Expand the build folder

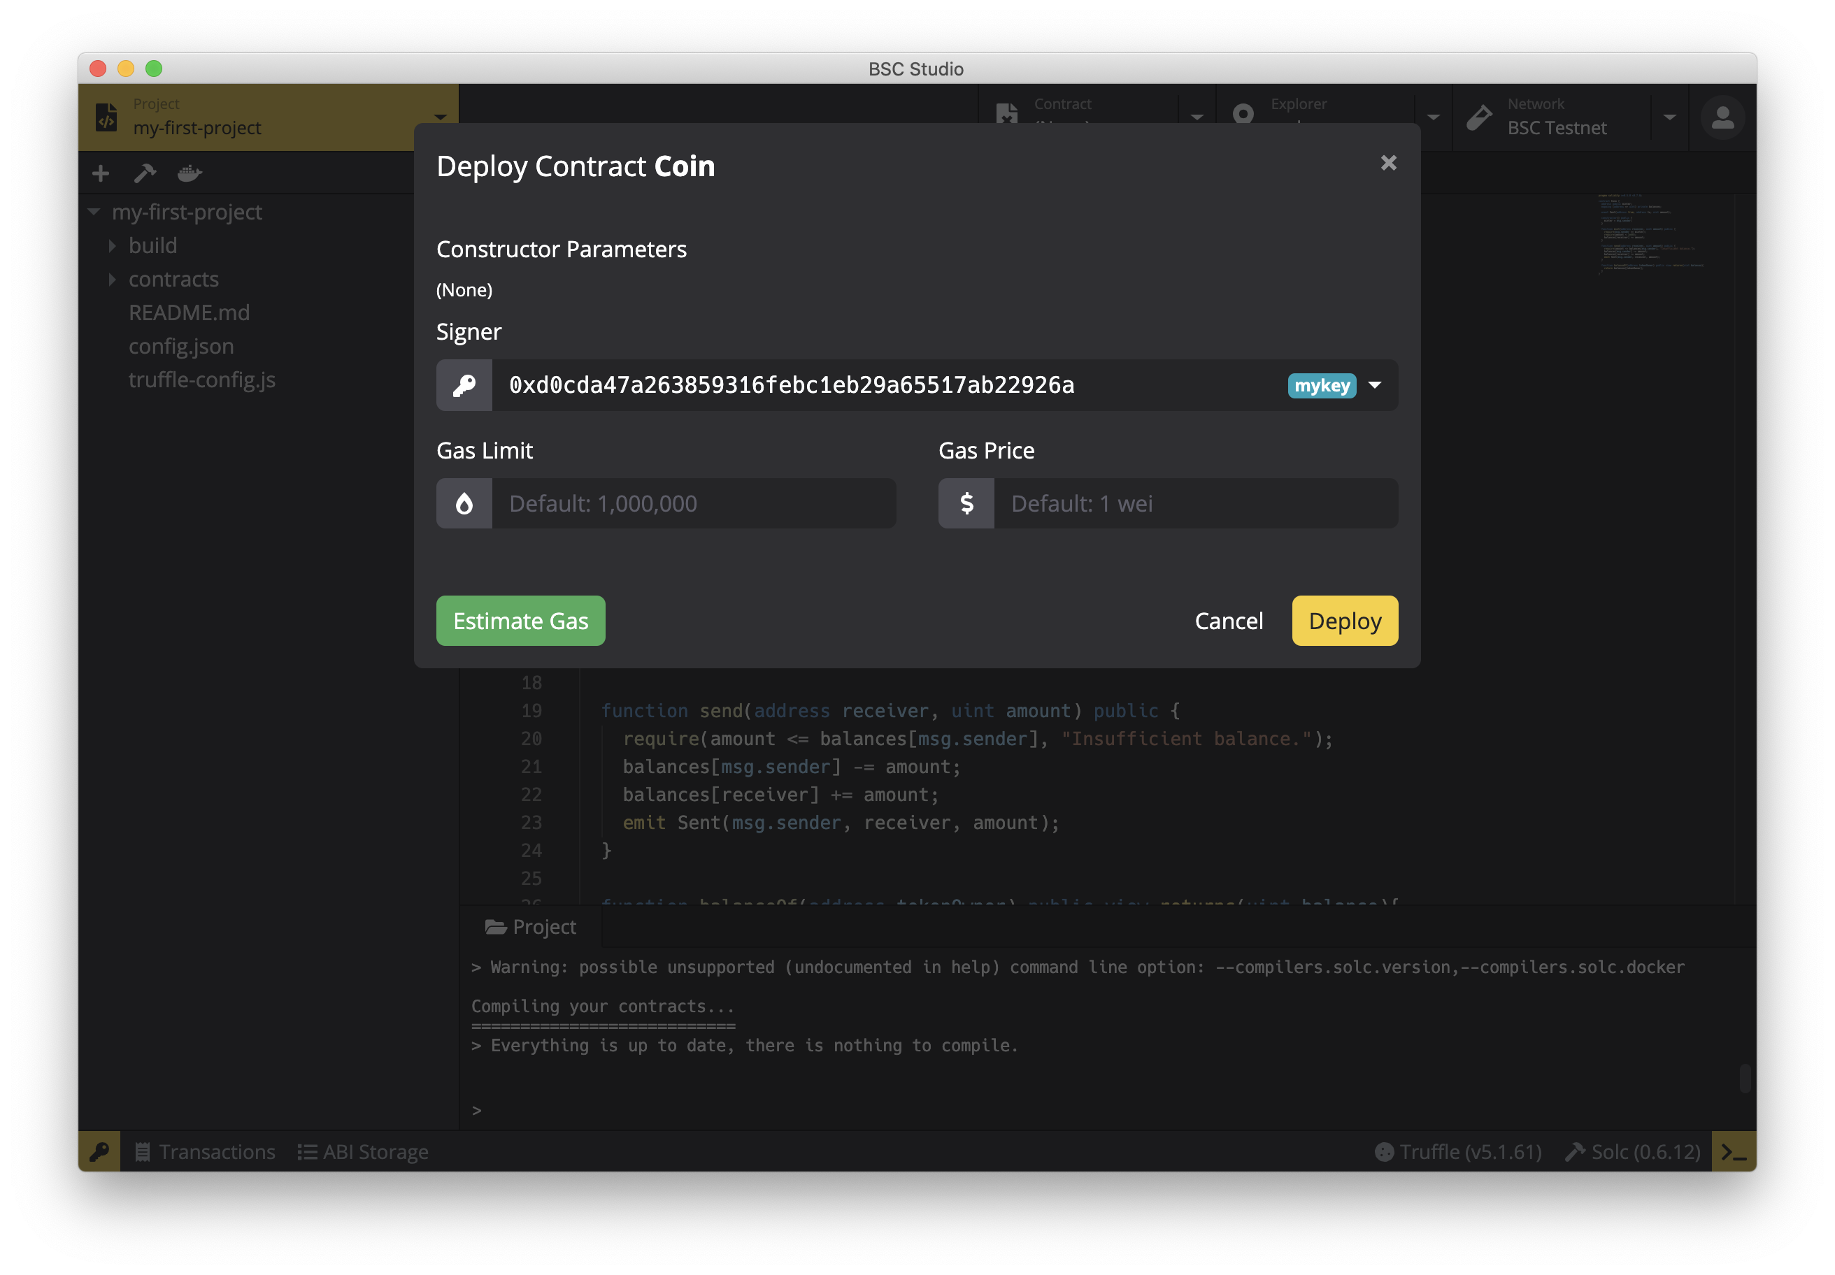point(113,246)
